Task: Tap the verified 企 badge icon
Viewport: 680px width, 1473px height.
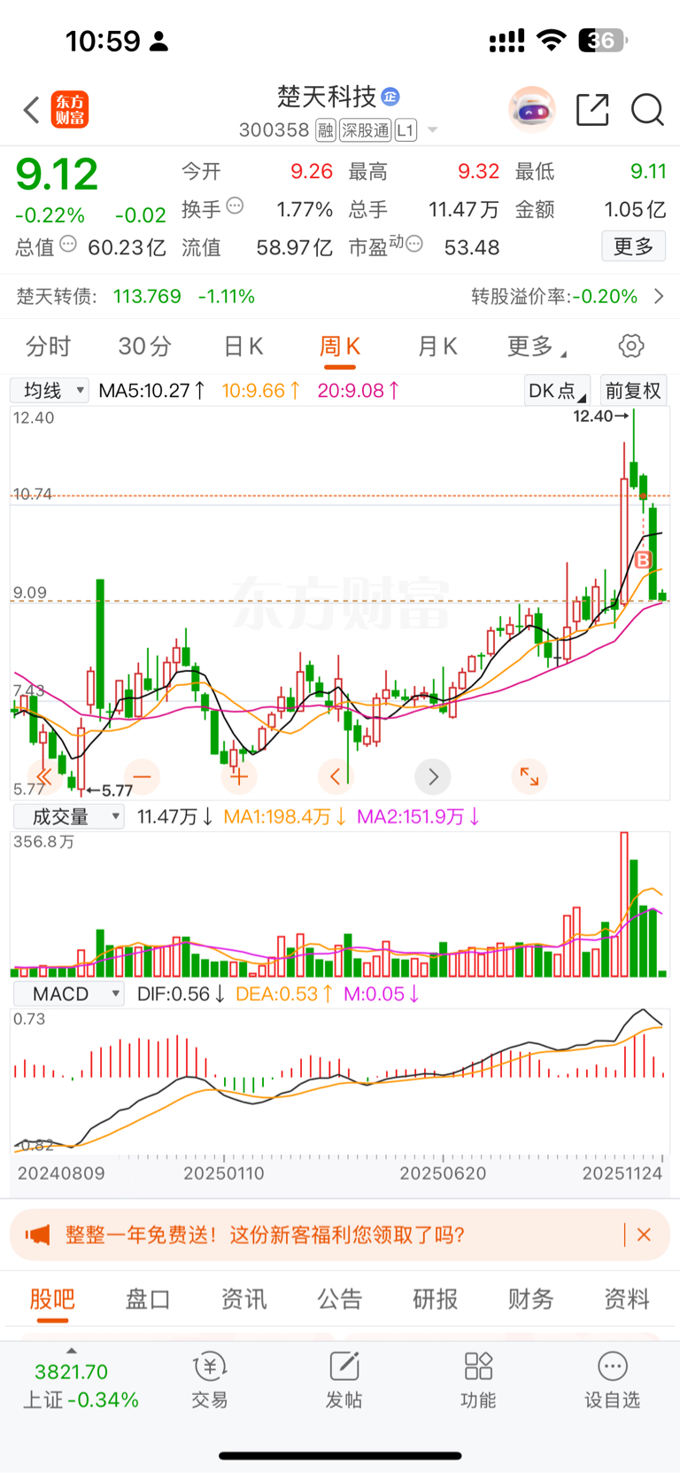Action: pos(390,97)
